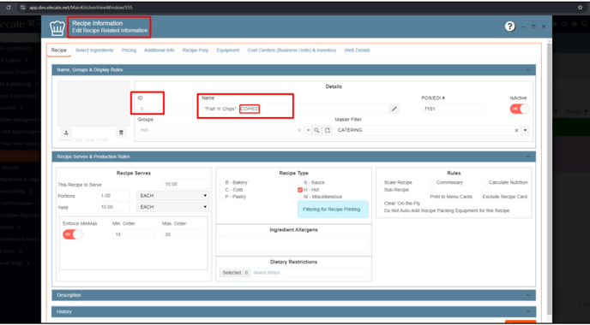The width and height of the screenshot is (590, 325).
Task: Open the Web Details tab
Action: click(x=357, y=50)
